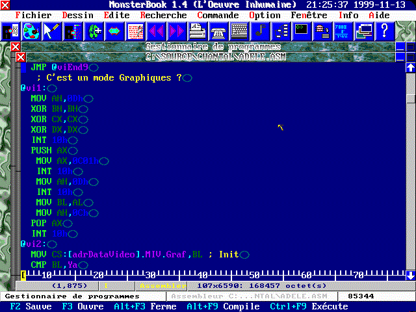Click the vertical scrollbar thumb
This screenshot has height=312, width=416.
pos(411,99)
